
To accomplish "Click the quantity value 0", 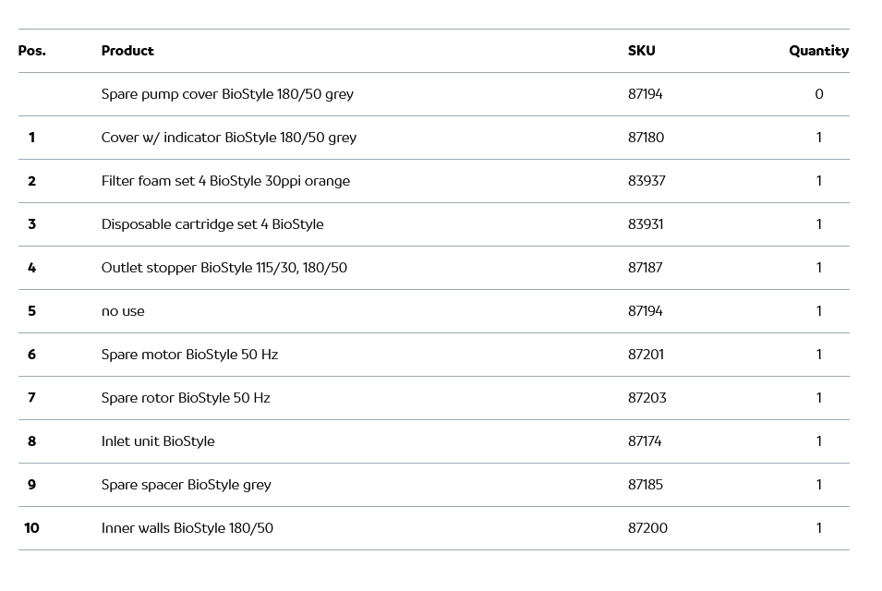I will click(818, 94).
